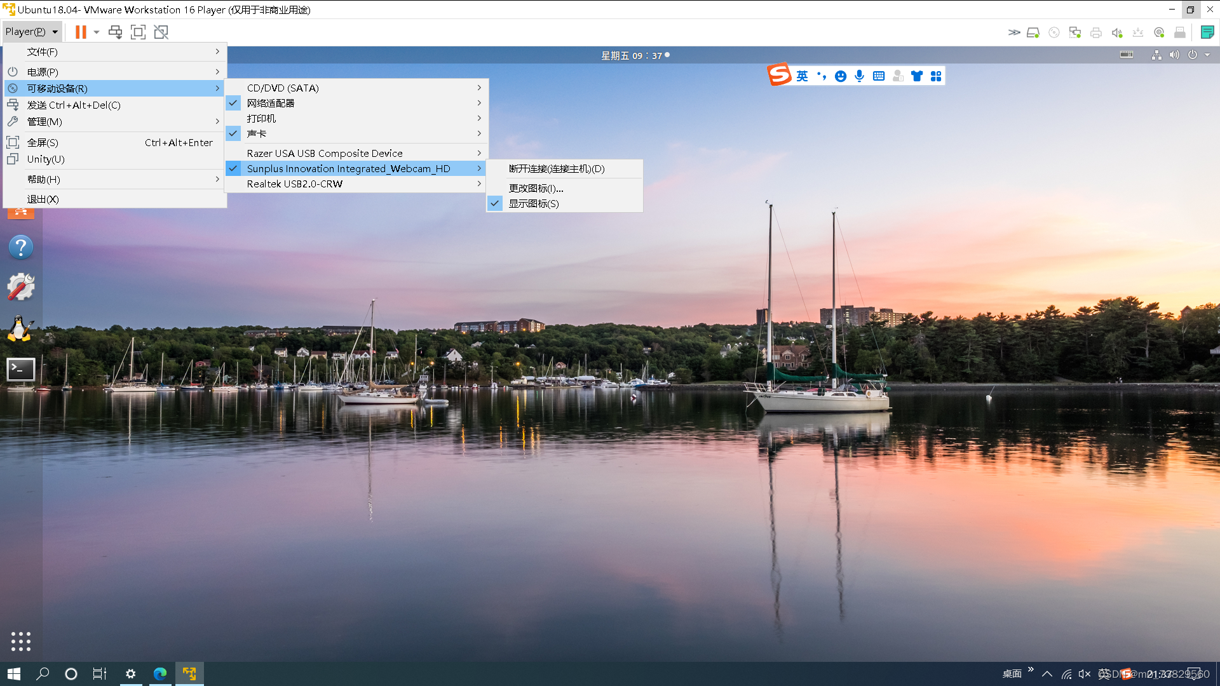Click the VMware printer device icon
The width and height of the screenshot is (1220, 686).
coord(1096,32)
